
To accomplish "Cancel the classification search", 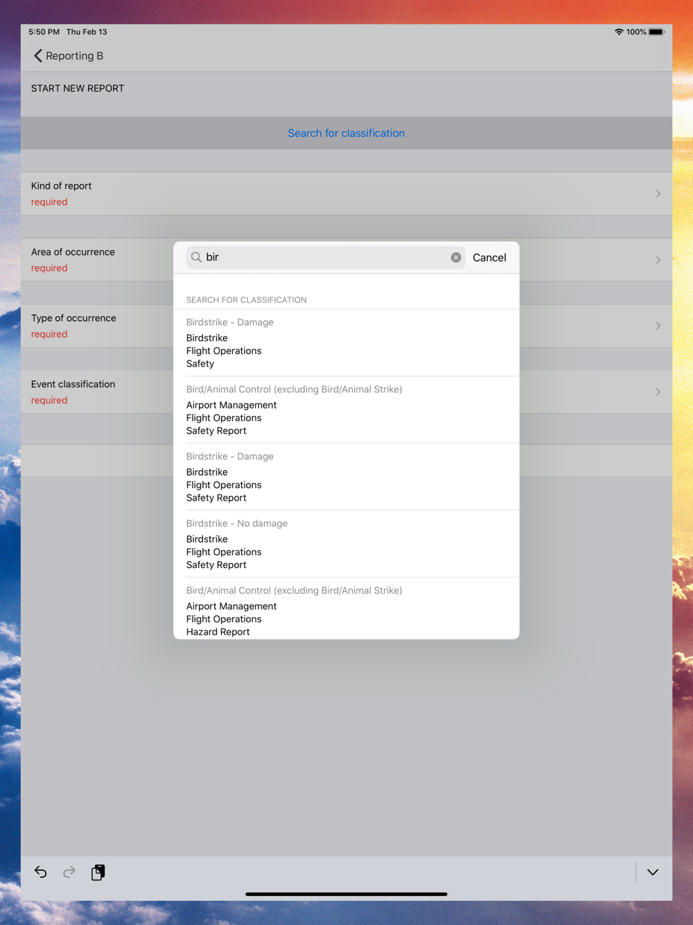I will coord(489,257).
